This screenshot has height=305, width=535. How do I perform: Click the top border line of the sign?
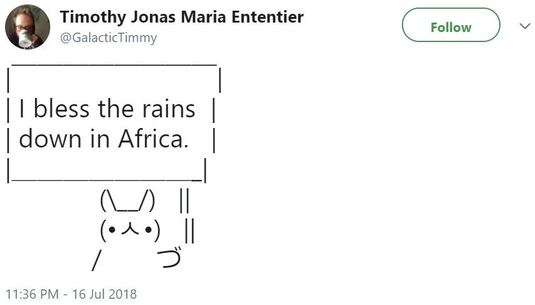[114, 64]
